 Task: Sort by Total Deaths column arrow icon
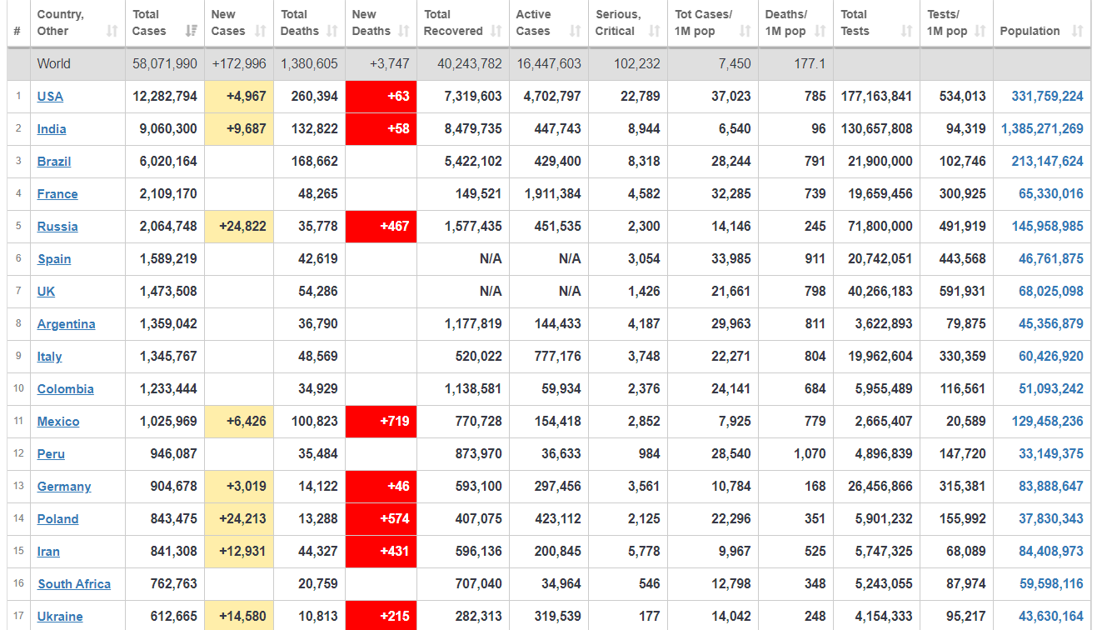tap(332, 31)
